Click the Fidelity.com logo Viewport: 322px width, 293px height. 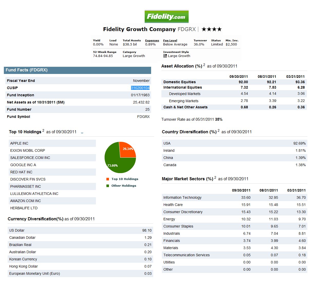[167, 16]
